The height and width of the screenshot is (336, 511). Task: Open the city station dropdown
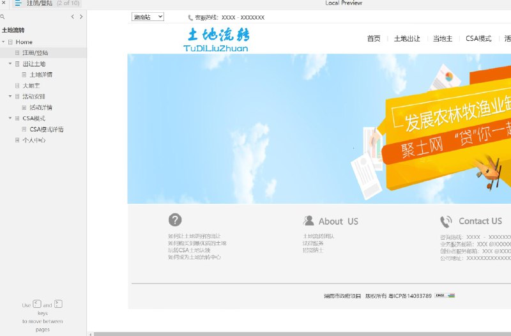[148, 17]
